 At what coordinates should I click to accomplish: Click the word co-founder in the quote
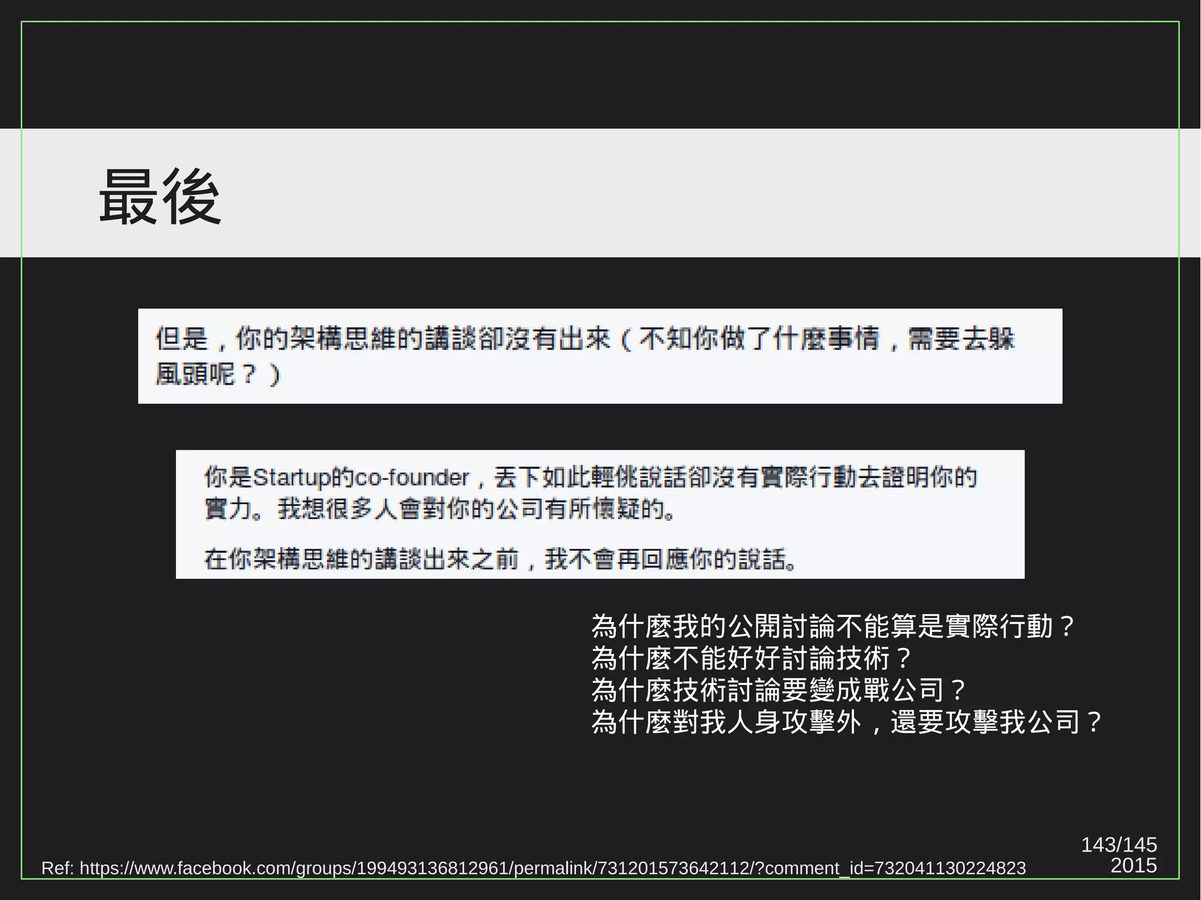pyautogui.click(x=412, y=477)
